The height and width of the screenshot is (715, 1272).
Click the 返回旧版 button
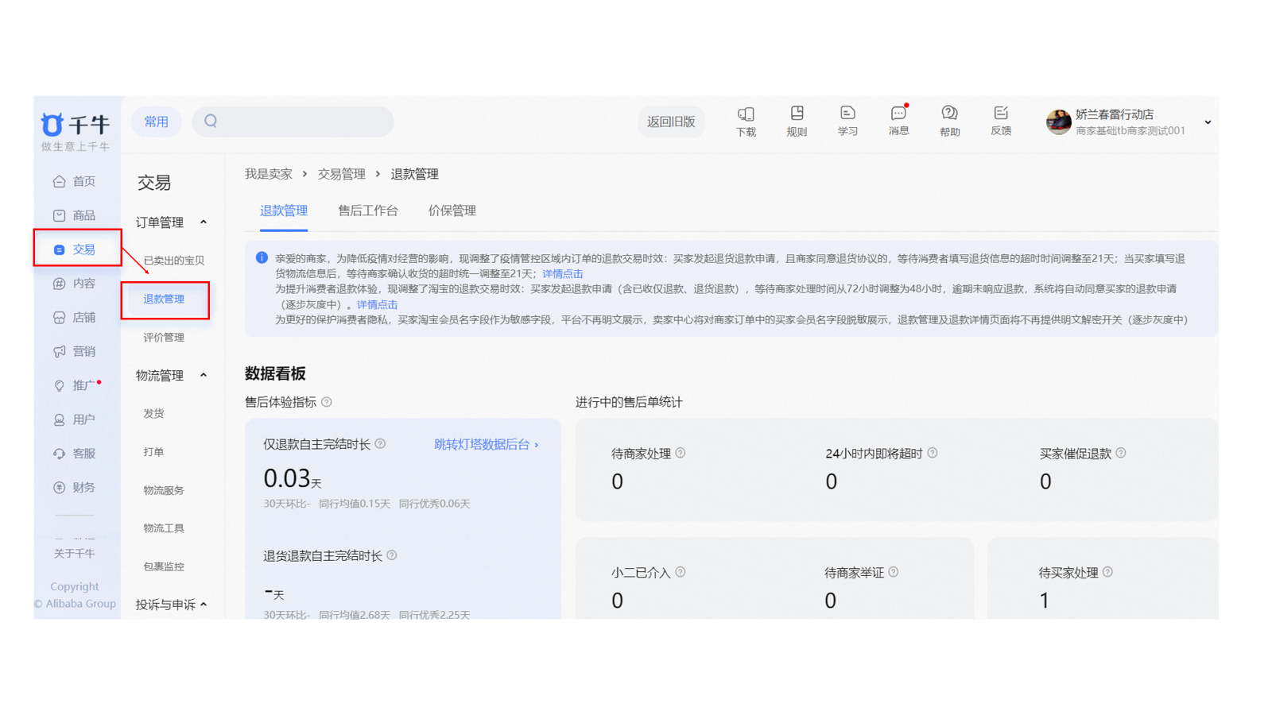coord(671,122)
